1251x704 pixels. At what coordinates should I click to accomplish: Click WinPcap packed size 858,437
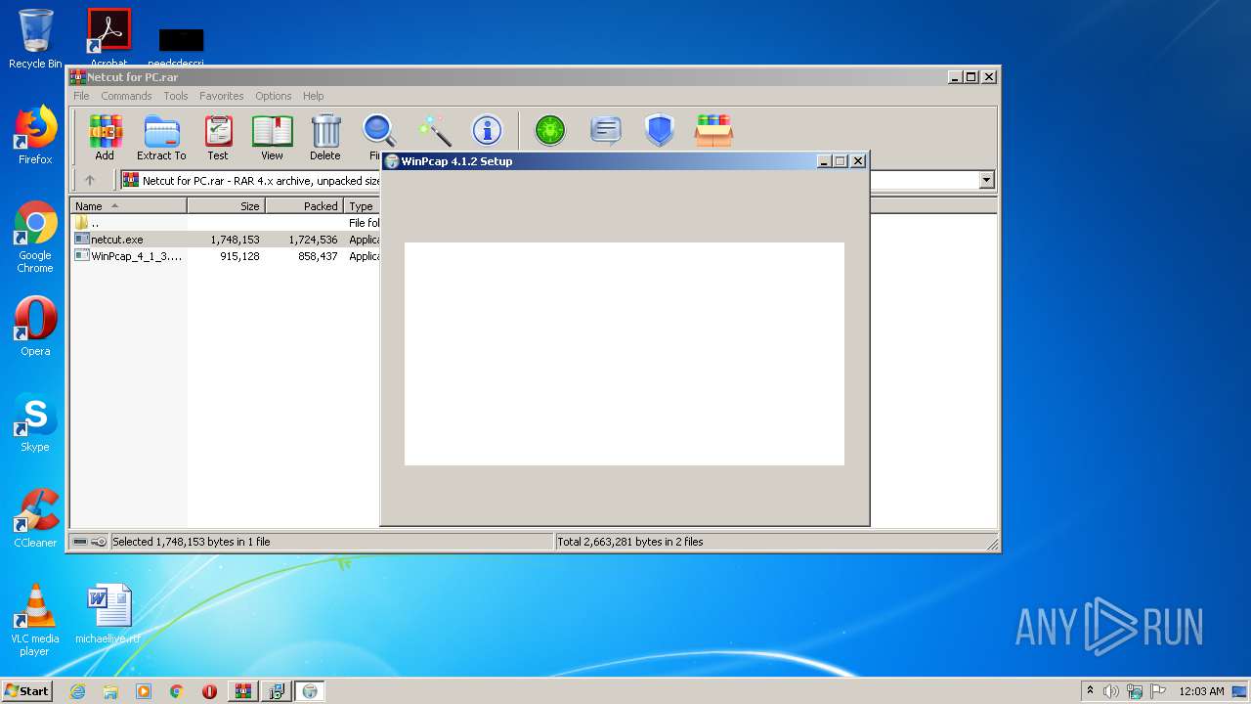click(x=318, y=256)
